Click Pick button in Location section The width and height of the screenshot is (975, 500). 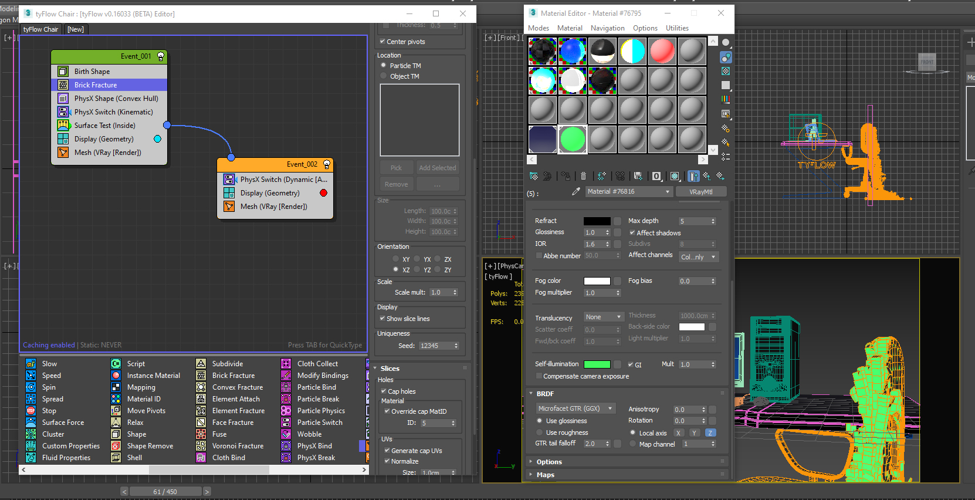(x=397, y=168)
